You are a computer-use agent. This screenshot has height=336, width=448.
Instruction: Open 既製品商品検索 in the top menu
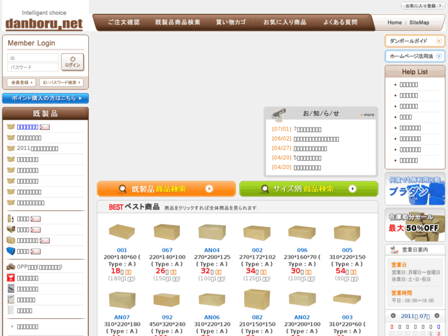click(x=177, y=22)
